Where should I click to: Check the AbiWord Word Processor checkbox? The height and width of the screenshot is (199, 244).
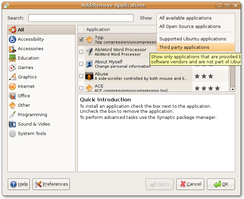(x=81, y=52)
